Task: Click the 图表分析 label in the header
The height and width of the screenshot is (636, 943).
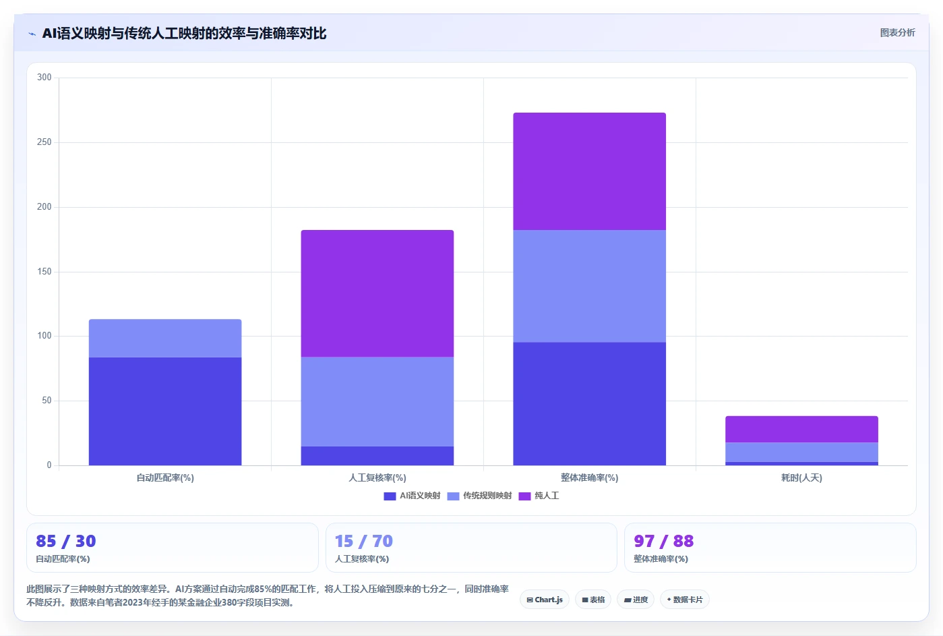Action: [897, 32]
